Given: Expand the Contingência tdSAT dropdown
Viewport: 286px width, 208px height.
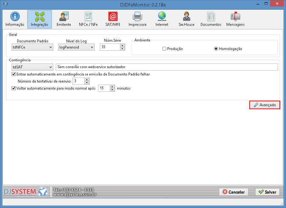Looking at the screenshot, I should coord(32,67).
